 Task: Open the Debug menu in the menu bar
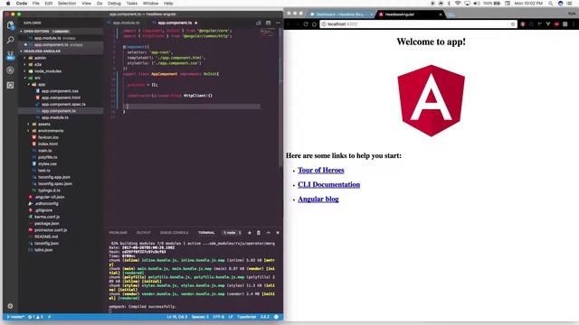click(114, 4)
